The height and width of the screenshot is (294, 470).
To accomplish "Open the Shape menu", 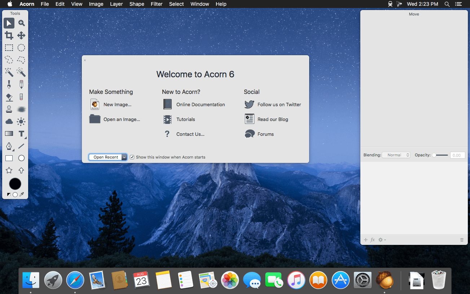I will click(x=137, y=4).
